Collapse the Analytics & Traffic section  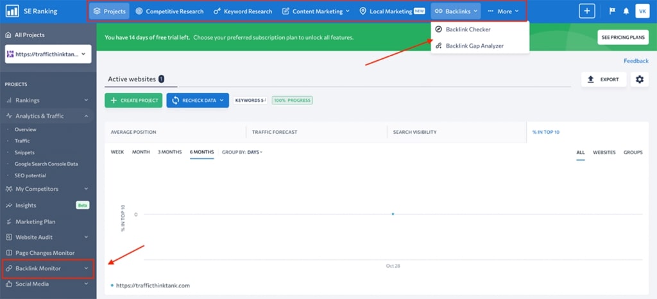(x=86, y=116)
